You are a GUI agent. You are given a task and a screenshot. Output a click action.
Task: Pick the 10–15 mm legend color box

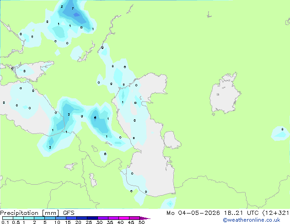click(x=61, y=218)
